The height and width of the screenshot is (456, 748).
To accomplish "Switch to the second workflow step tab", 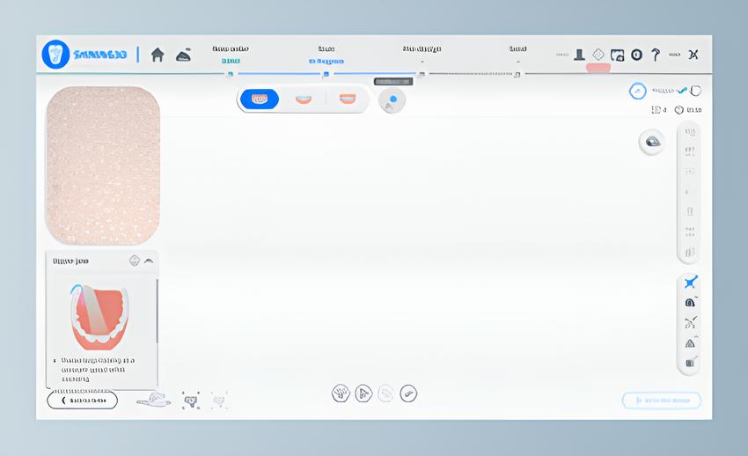I will (326, 55).
